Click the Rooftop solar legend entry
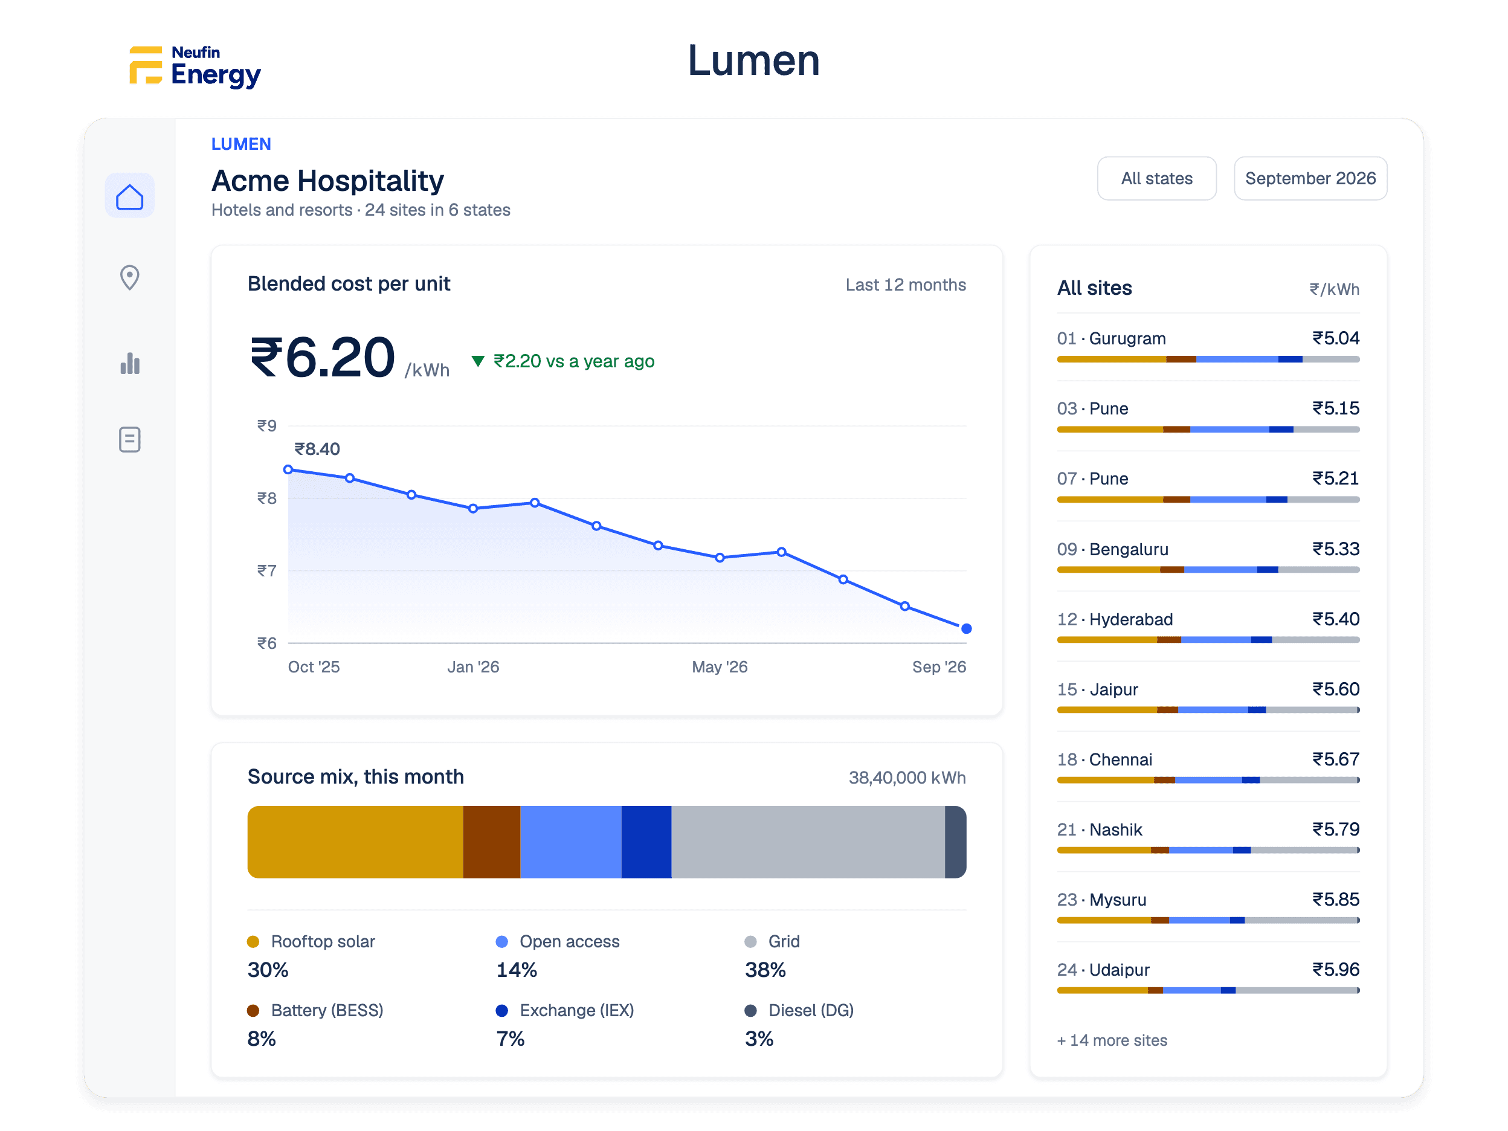Screen dimensions: 1508x1131 point(311,956)
